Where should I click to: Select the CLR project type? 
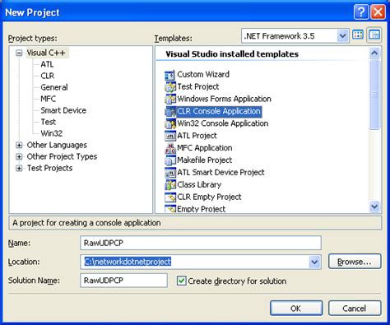tap(48, 76)
